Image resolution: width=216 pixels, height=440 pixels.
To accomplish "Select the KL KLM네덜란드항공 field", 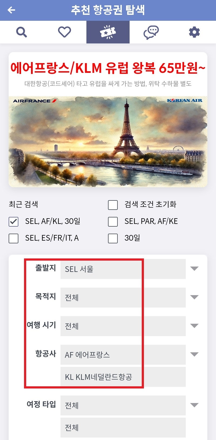I will [x=123, y=377].
